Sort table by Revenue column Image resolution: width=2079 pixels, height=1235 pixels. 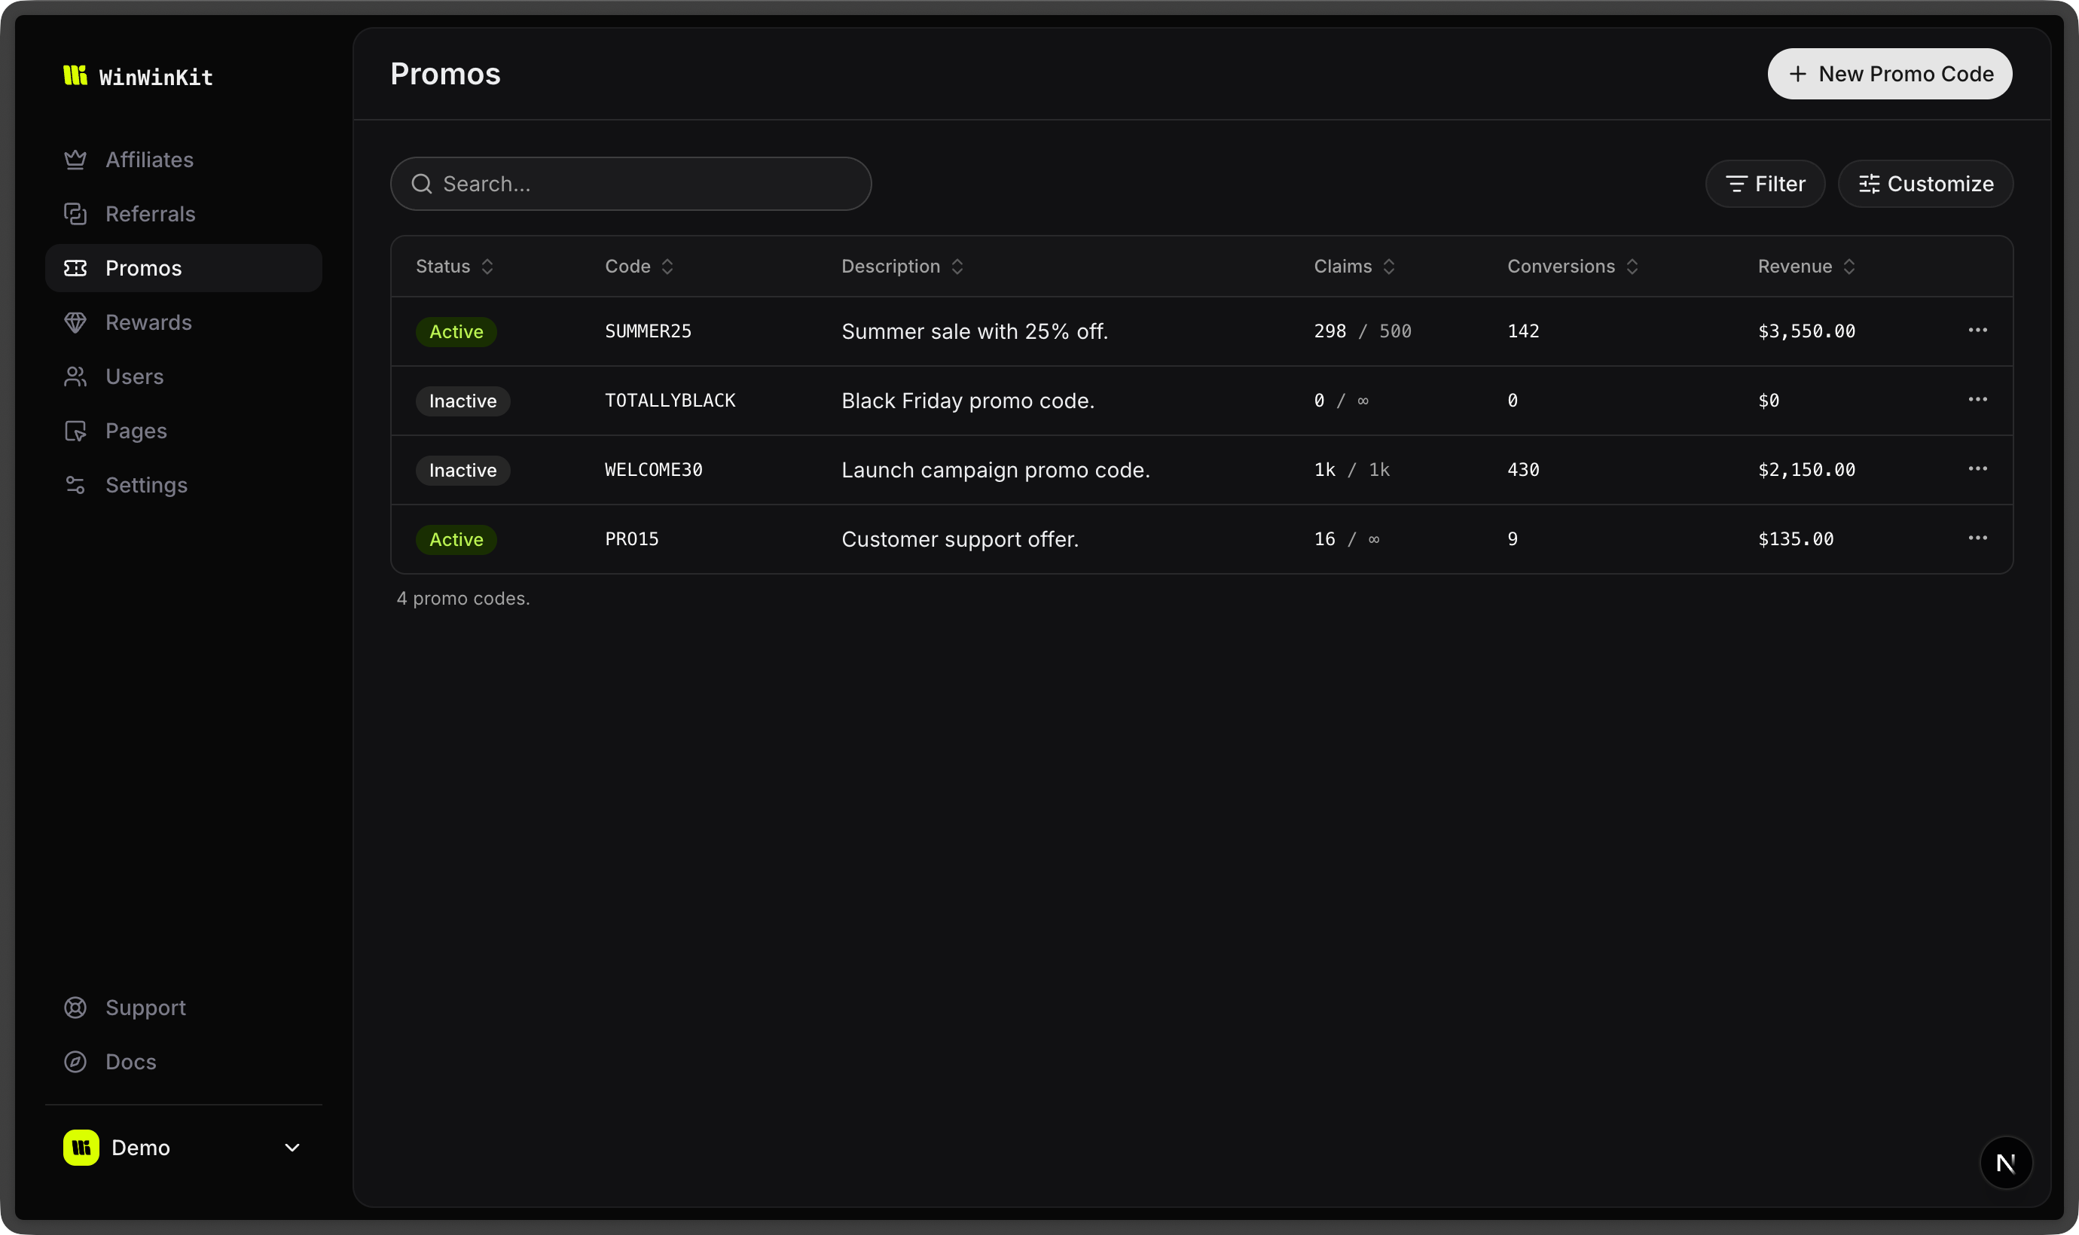(x=1806, y=267)
